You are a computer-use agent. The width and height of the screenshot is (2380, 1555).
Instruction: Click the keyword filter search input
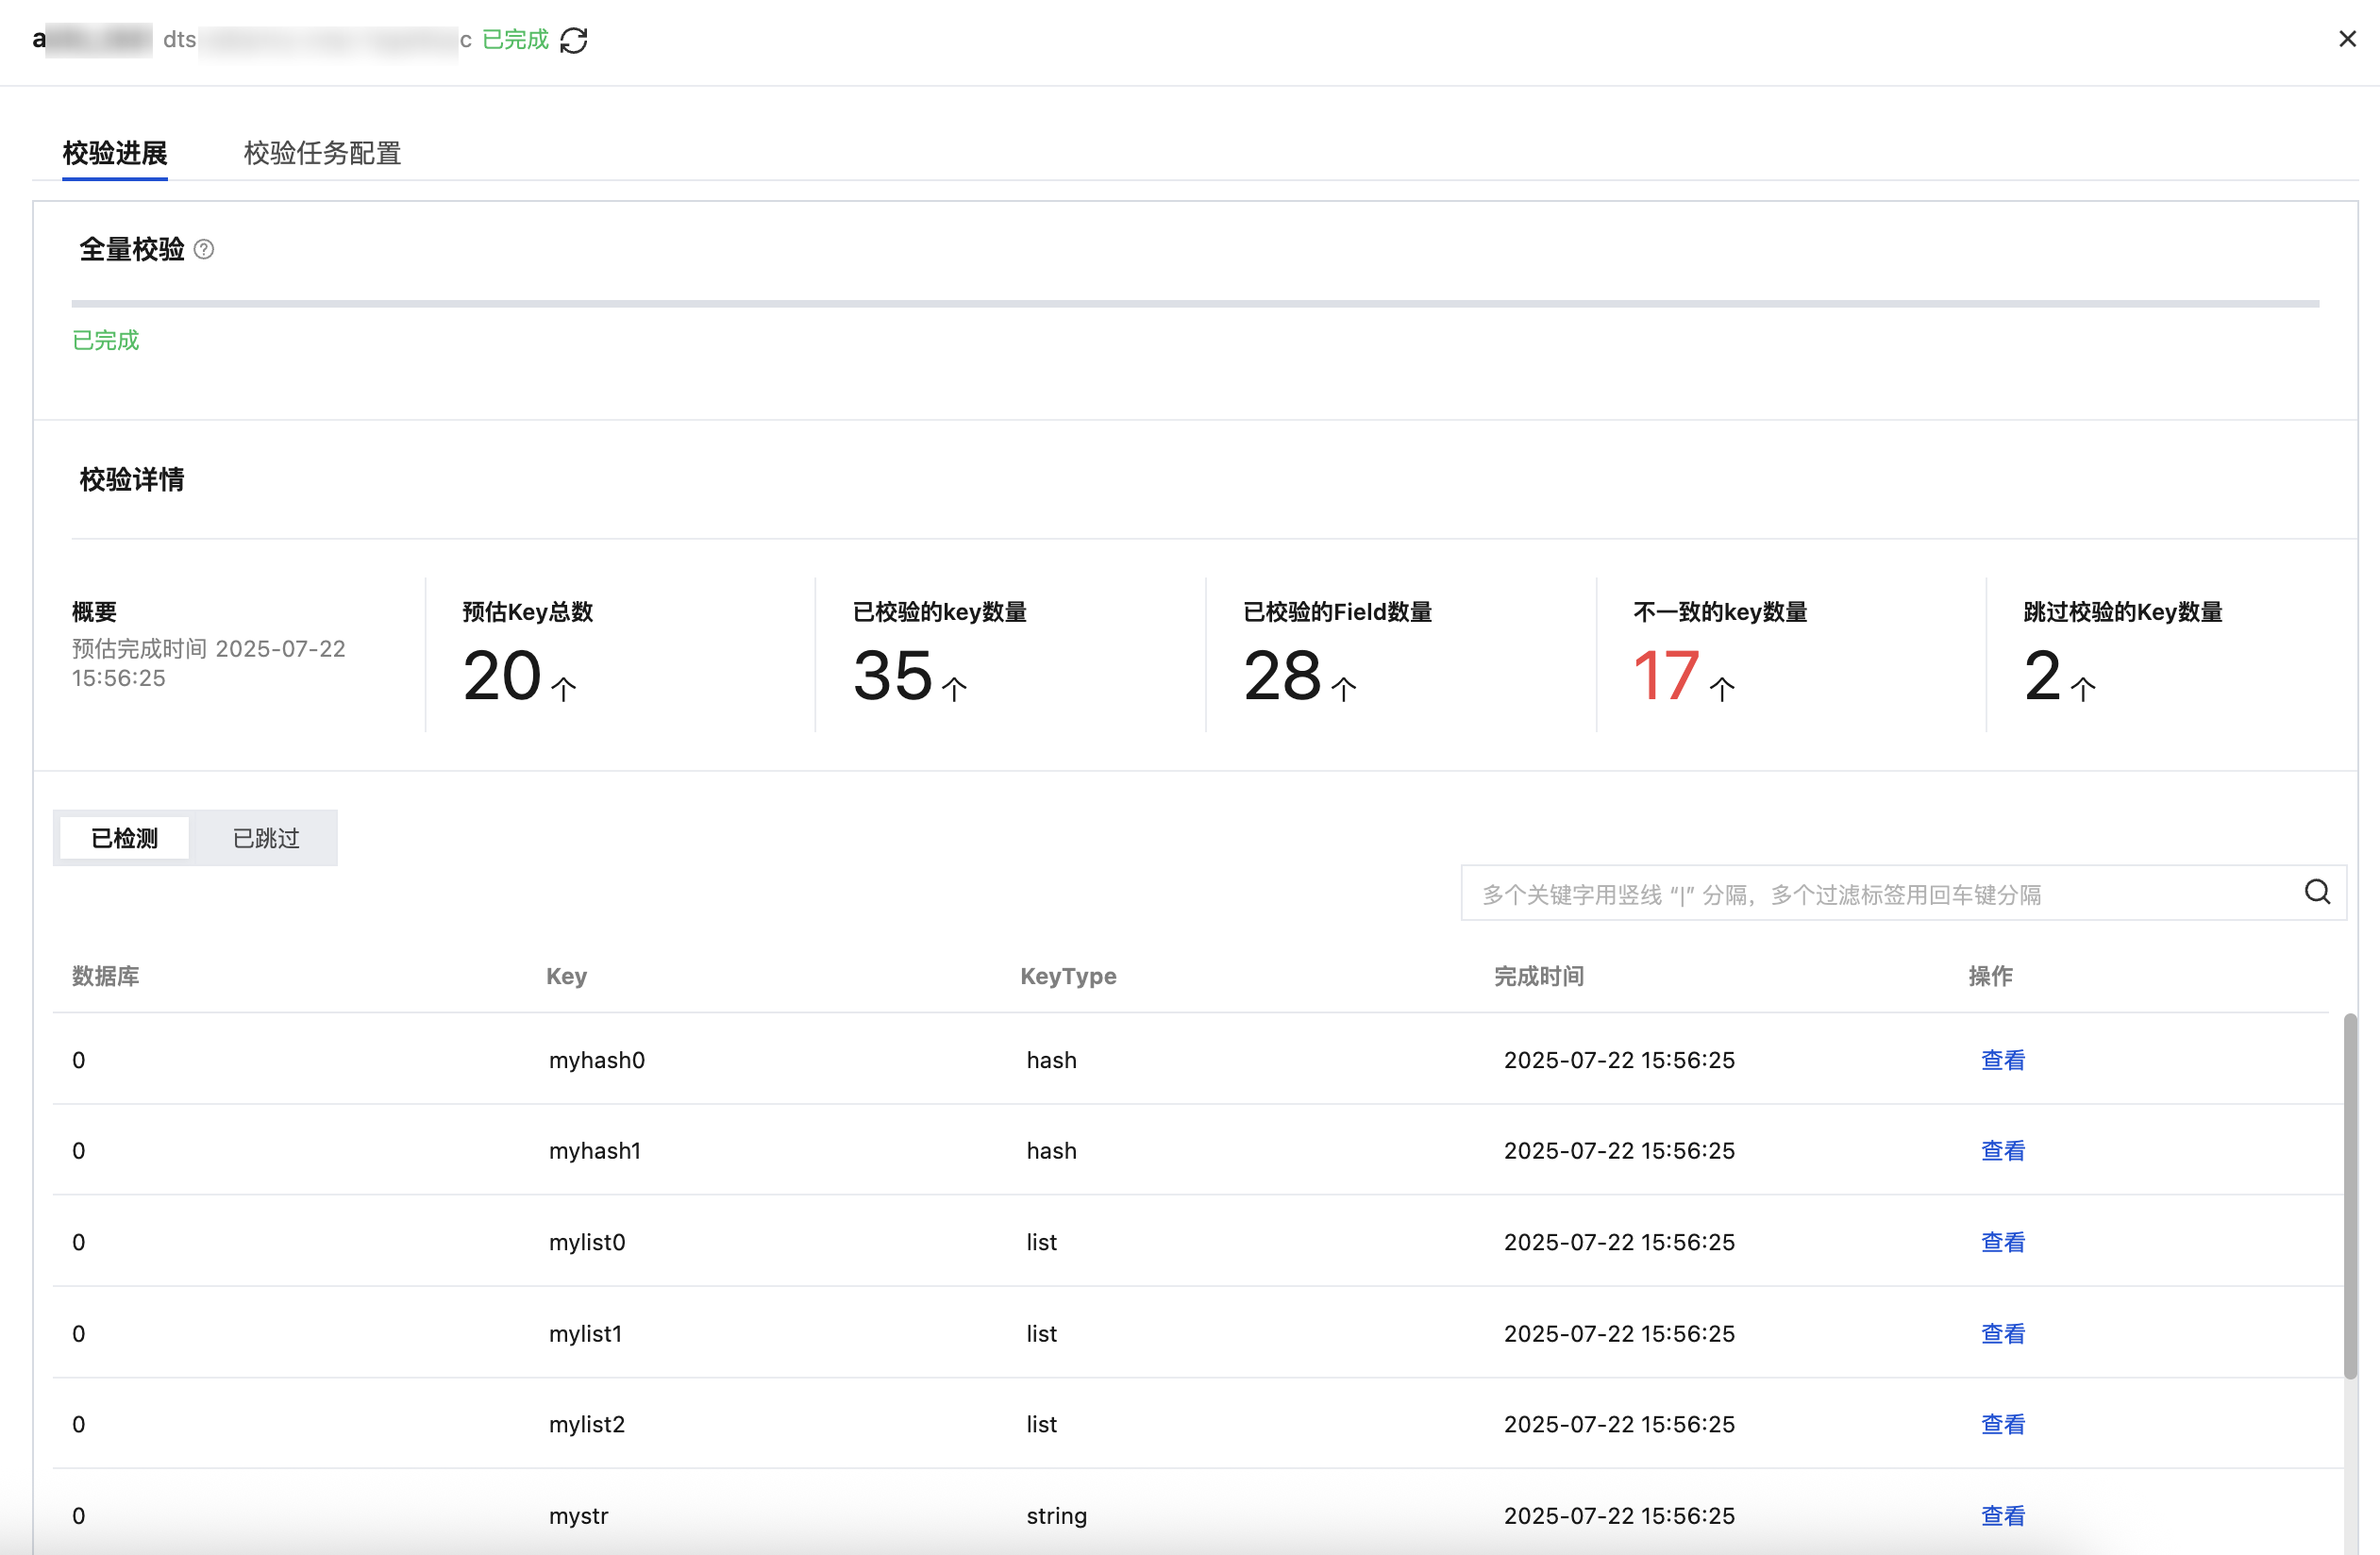click(1880, 893)
